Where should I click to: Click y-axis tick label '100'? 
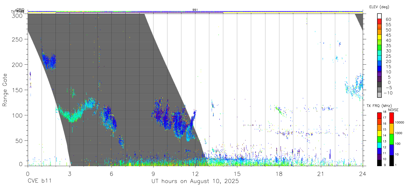17,115
